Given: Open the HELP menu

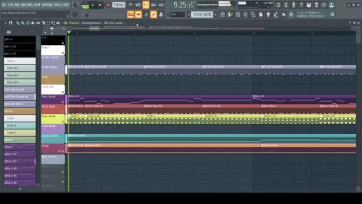Looking at the screenshot, I should point(66,5).
